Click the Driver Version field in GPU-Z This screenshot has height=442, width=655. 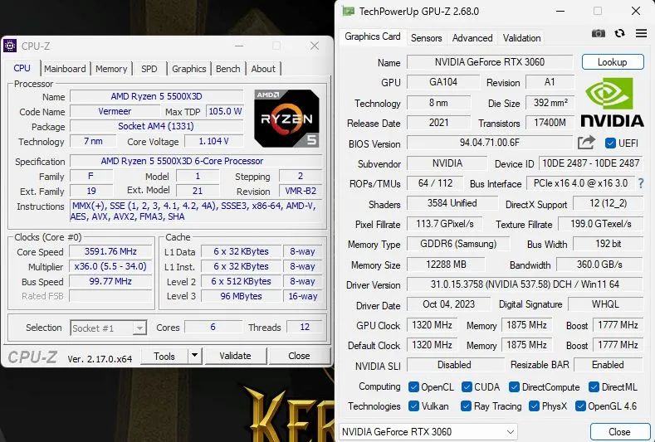[525, 284]
